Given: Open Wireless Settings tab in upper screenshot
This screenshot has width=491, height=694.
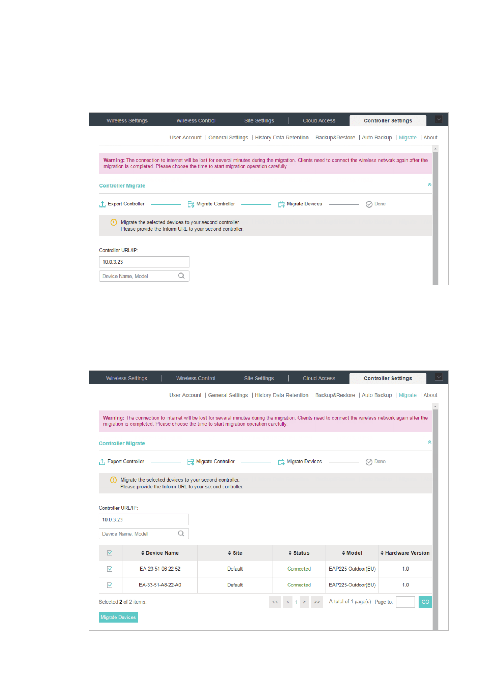Looking at the screenshot, I should 127,120.
